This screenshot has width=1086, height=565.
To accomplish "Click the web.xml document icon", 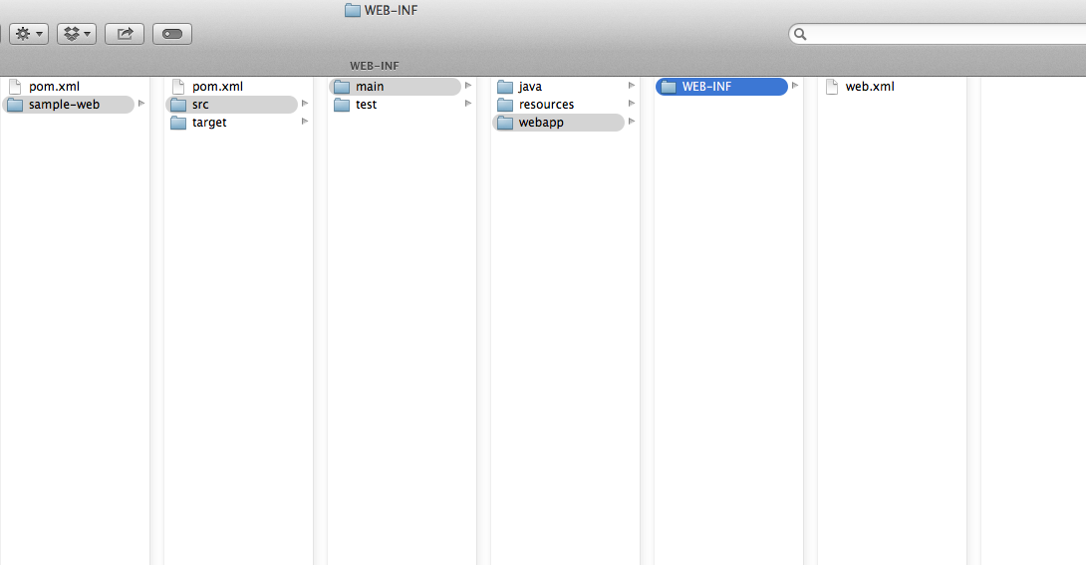I will [x=833, y=87].
